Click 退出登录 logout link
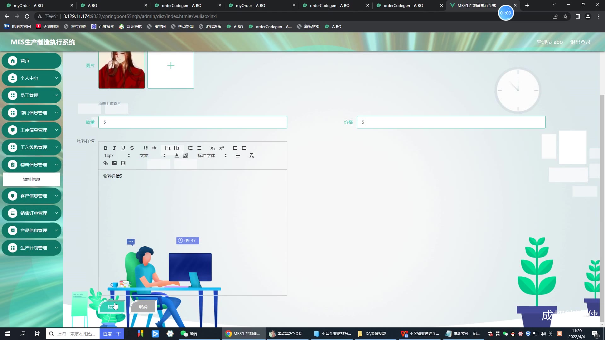This screenshot has height=340, width=605. (580, 42)
